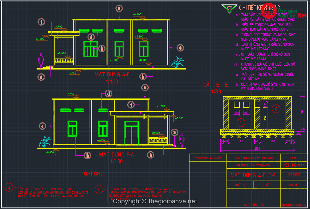310x209 pixels.
Task: Click the circled r marker inside section E-E
Action: [241, 122]
